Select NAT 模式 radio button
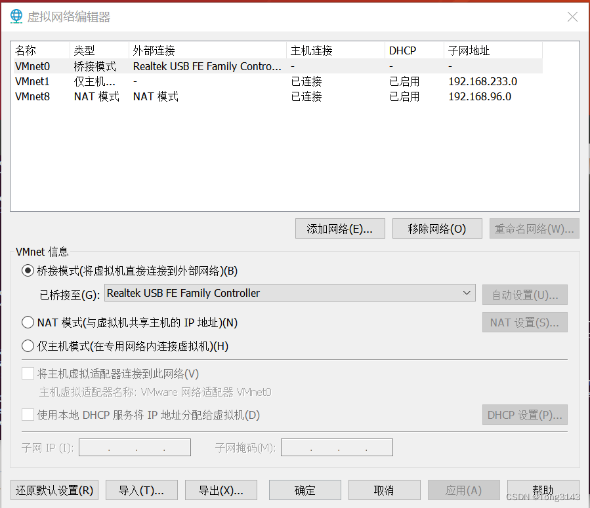 click(28, 322)
